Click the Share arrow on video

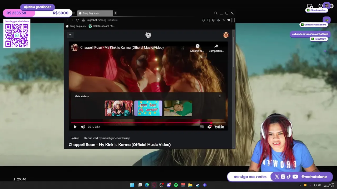216,46
